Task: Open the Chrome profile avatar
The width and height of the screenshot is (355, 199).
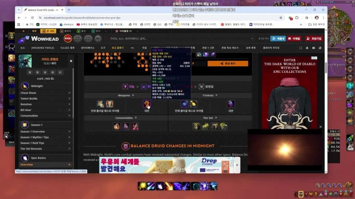Action: tap(317, 17)
